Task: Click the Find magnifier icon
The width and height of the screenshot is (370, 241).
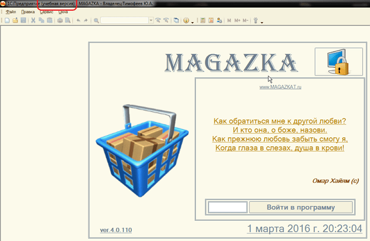Action: tap(96, 21)
